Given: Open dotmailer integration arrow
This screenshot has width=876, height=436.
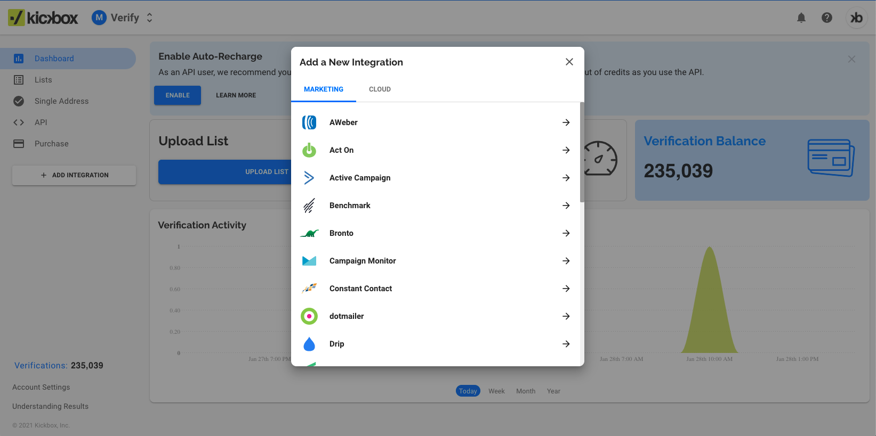Looking at the screenshot, I should click(566, 316).
